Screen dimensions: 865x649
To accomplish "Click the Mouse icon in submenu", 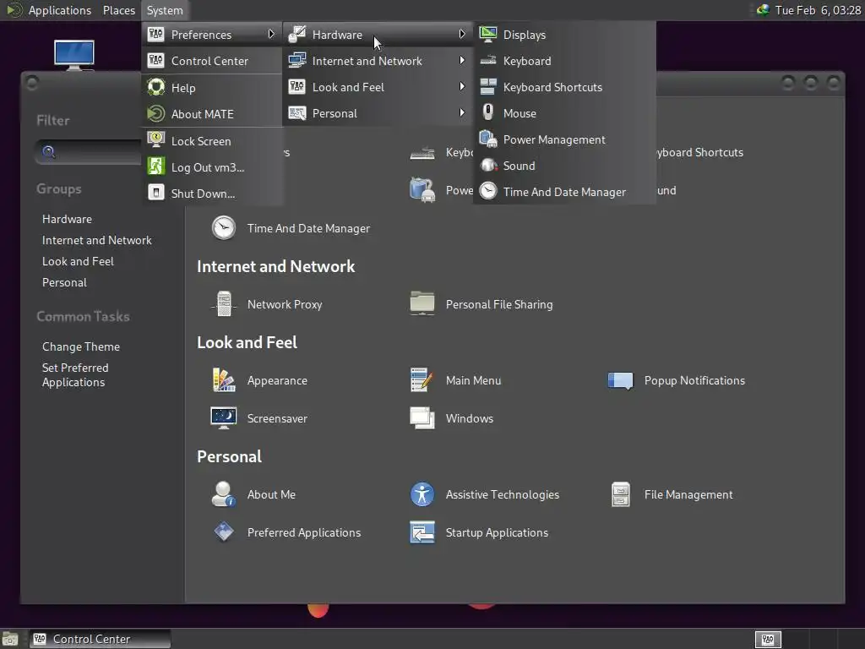I will (x=488, y=113).
